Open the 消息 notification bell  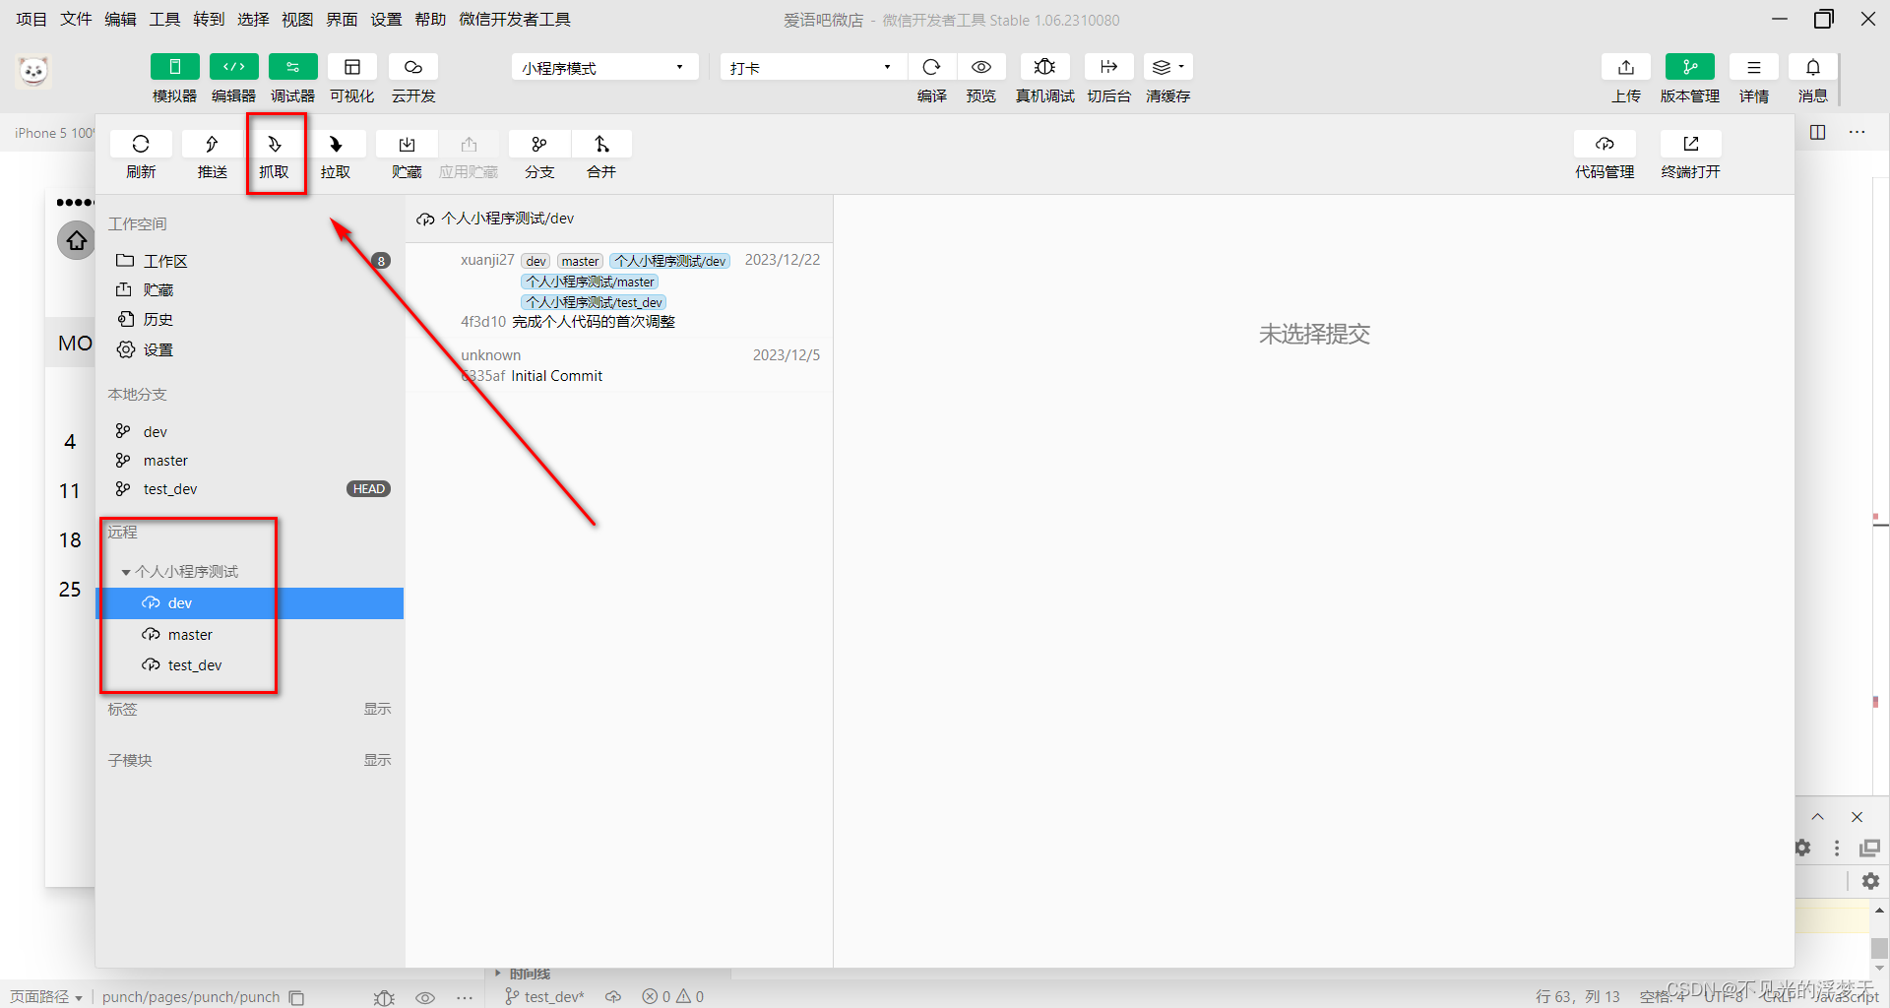1812,67
